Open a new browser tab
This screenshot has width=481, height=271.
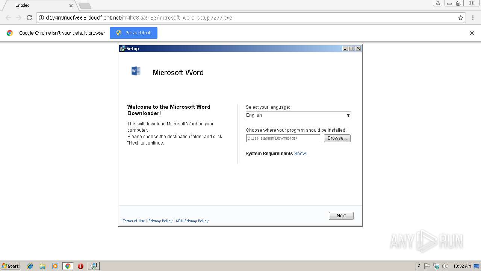coord(85,6)
